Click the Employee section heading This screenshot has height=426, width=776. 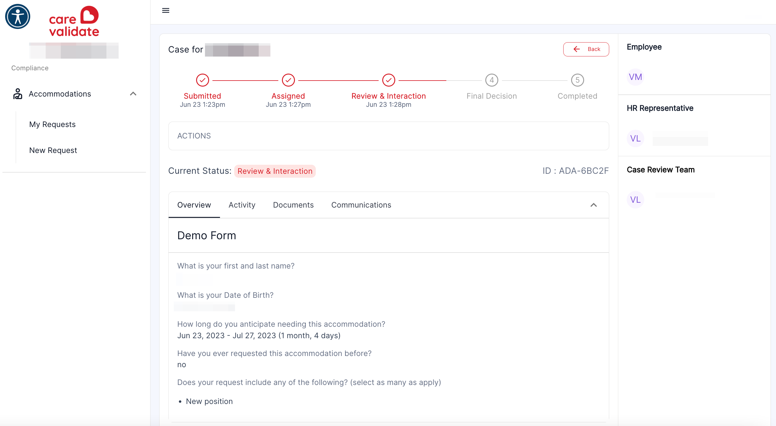644,47
